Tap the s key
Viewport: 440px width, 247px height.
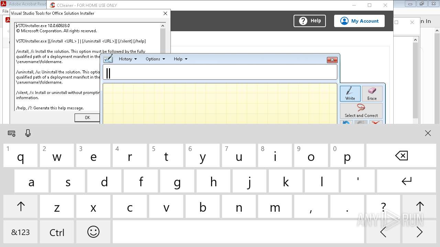coord(68,181)
